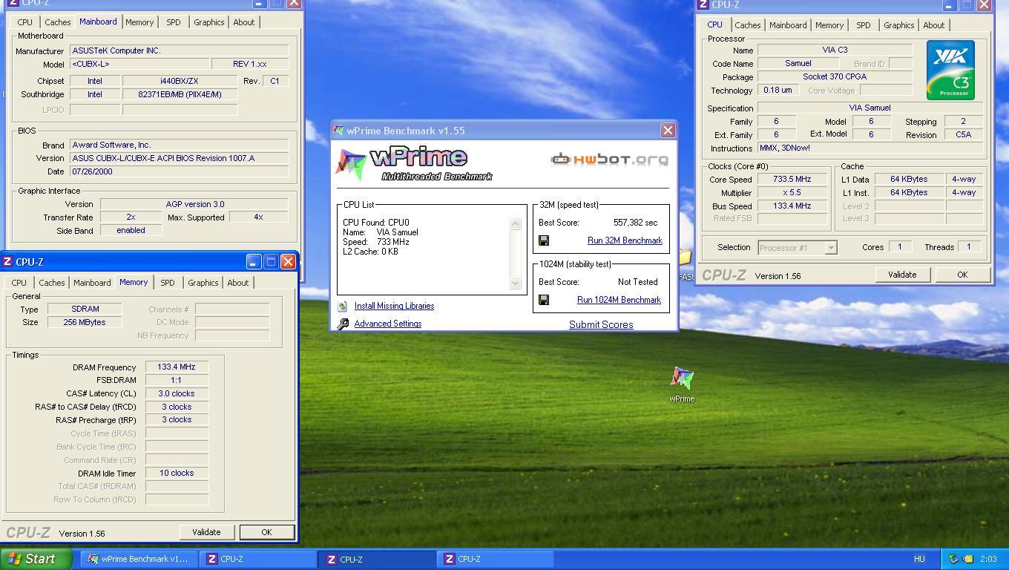Open Caches tab in CPU-Z Mainboard window
The width and height of the screenshot is (1009, 570).
pyautogui.click(x=58, y=22)
